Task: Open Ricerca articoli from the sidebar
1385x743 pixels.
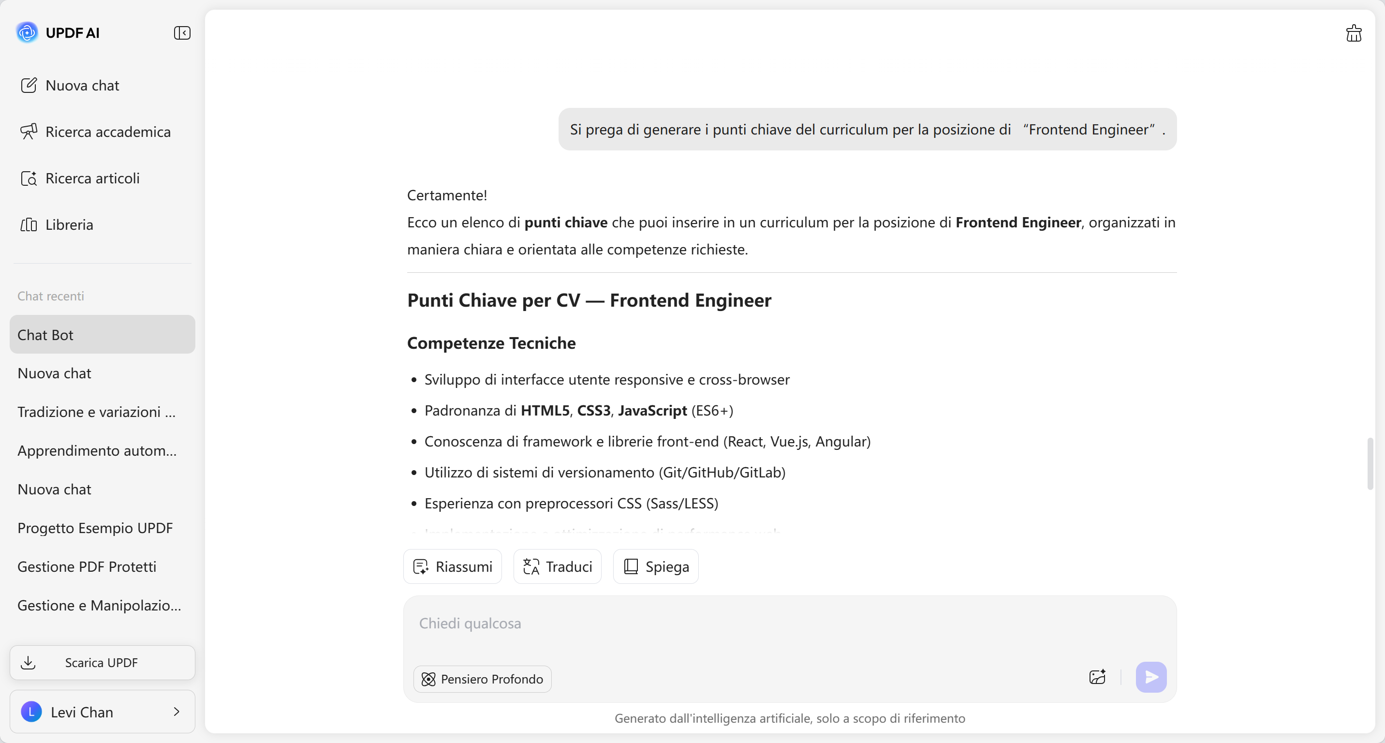Action: click(x=92, y=178)
